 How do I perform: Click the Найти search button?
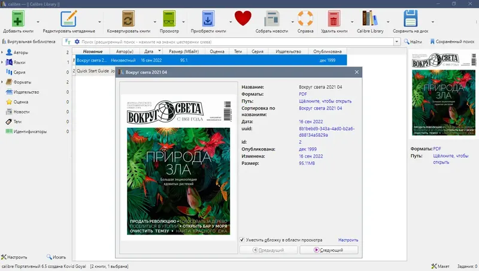click(413, 41)
